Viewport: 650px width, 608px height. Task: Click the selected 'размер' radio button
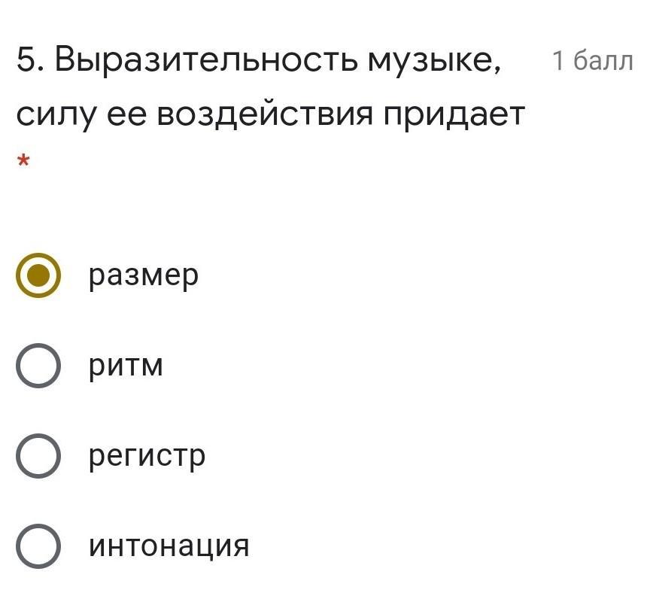click(x=38, y=275)
